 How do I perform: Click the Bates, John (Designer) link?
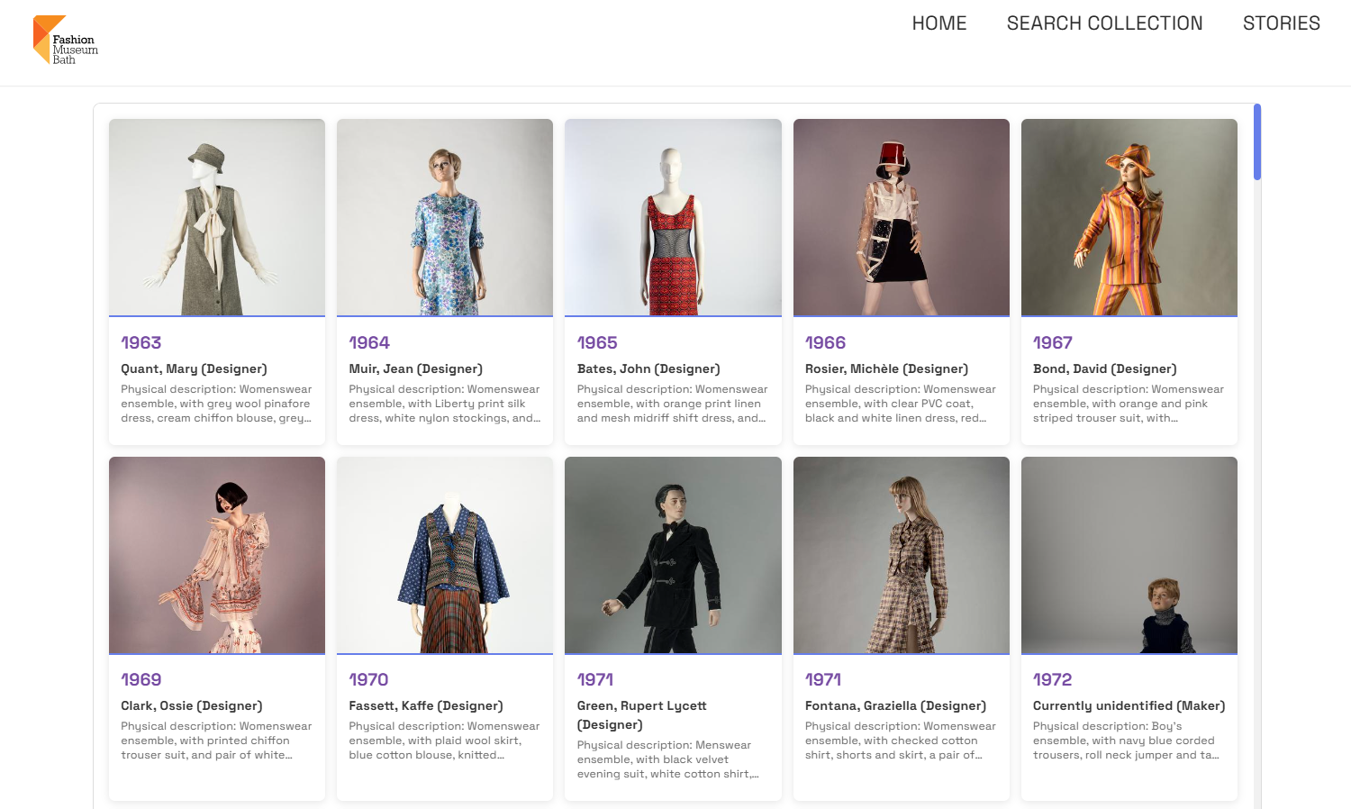[x=648, y=368]
